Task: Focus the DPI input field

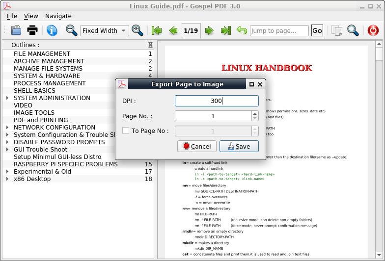Action: click(x=217, y=101)
